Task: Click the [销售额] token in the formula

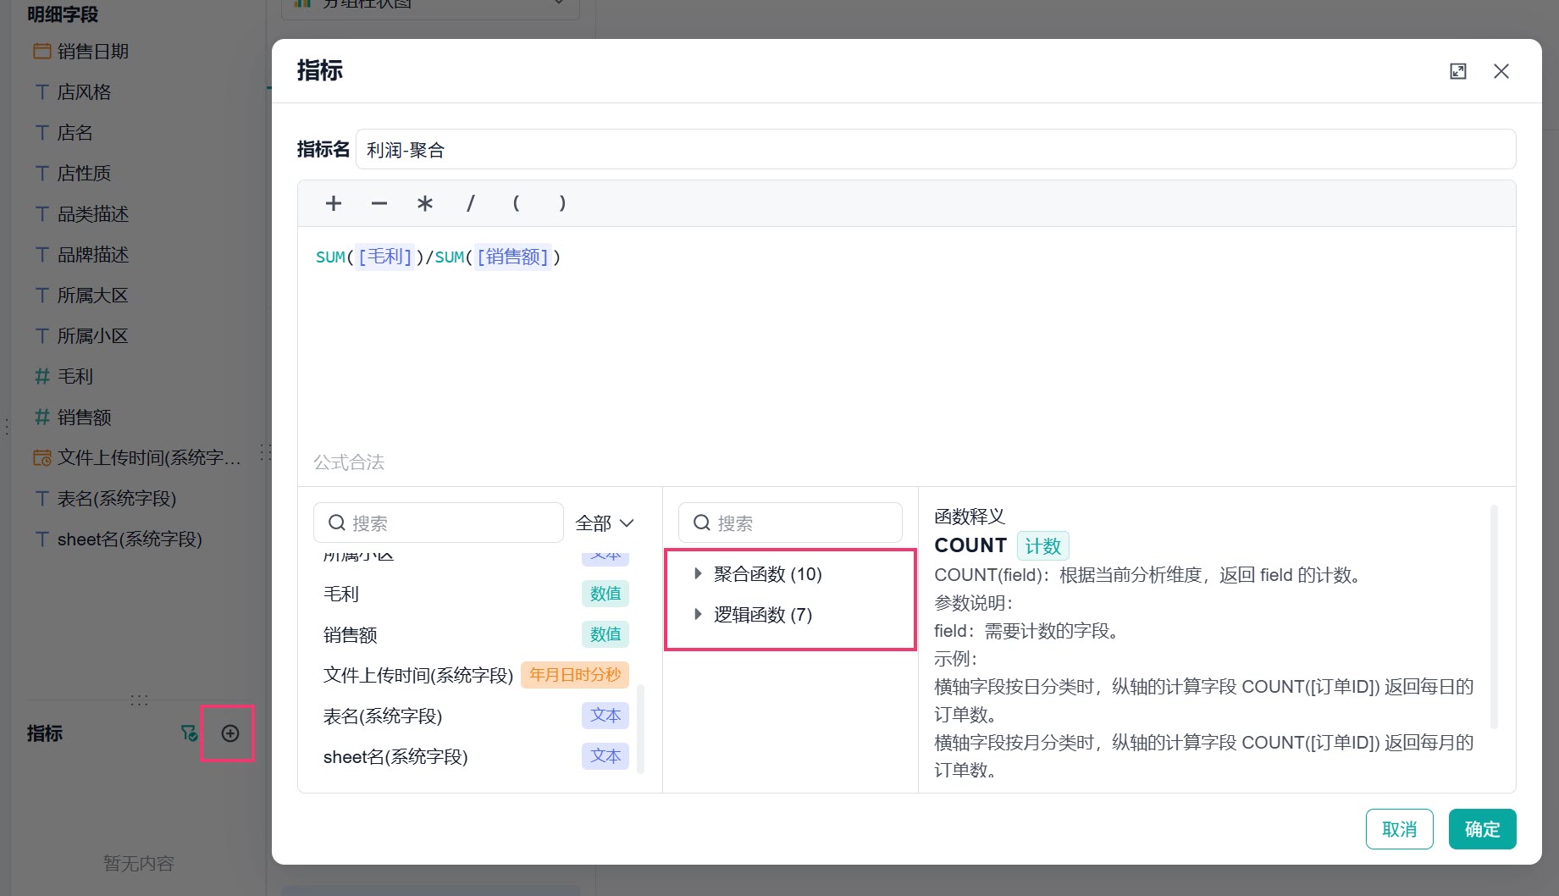Action: [x=513, y=257]
